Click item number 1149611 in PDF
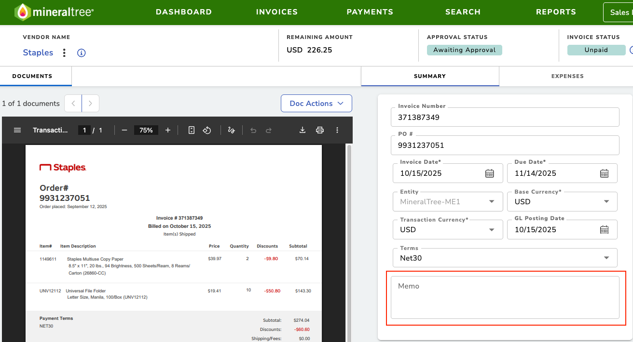The width and height of the screenshot is (633, 342). [48, 259]
